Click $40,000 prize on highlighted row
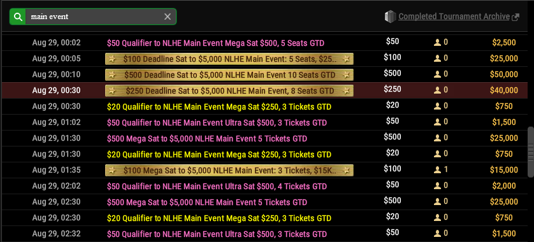The width and height of the screenshot is (534, 242). [503, 90]
